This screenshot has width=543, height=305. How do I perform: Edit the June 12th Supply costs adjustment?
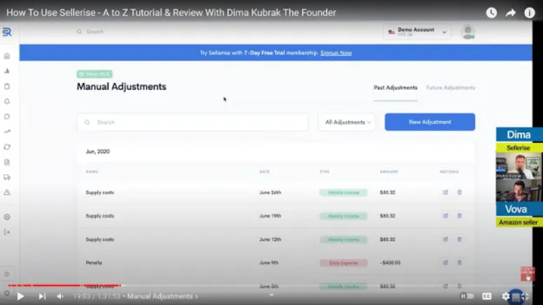(446, 240)
